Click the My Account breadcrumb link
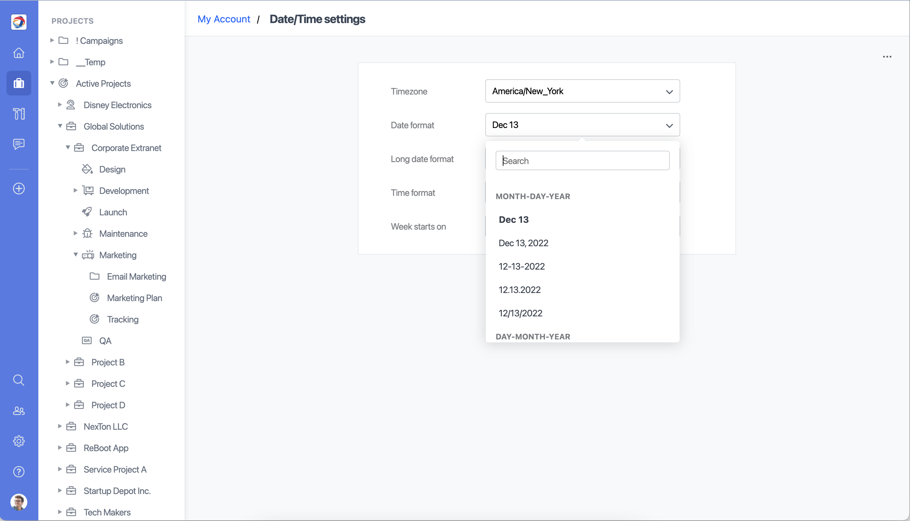 pyautogui.click(x=224, y=19)
